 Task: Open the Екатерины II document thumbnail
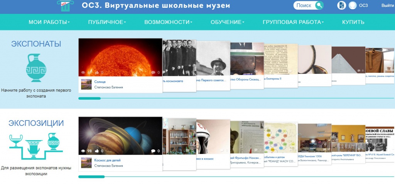281,59
